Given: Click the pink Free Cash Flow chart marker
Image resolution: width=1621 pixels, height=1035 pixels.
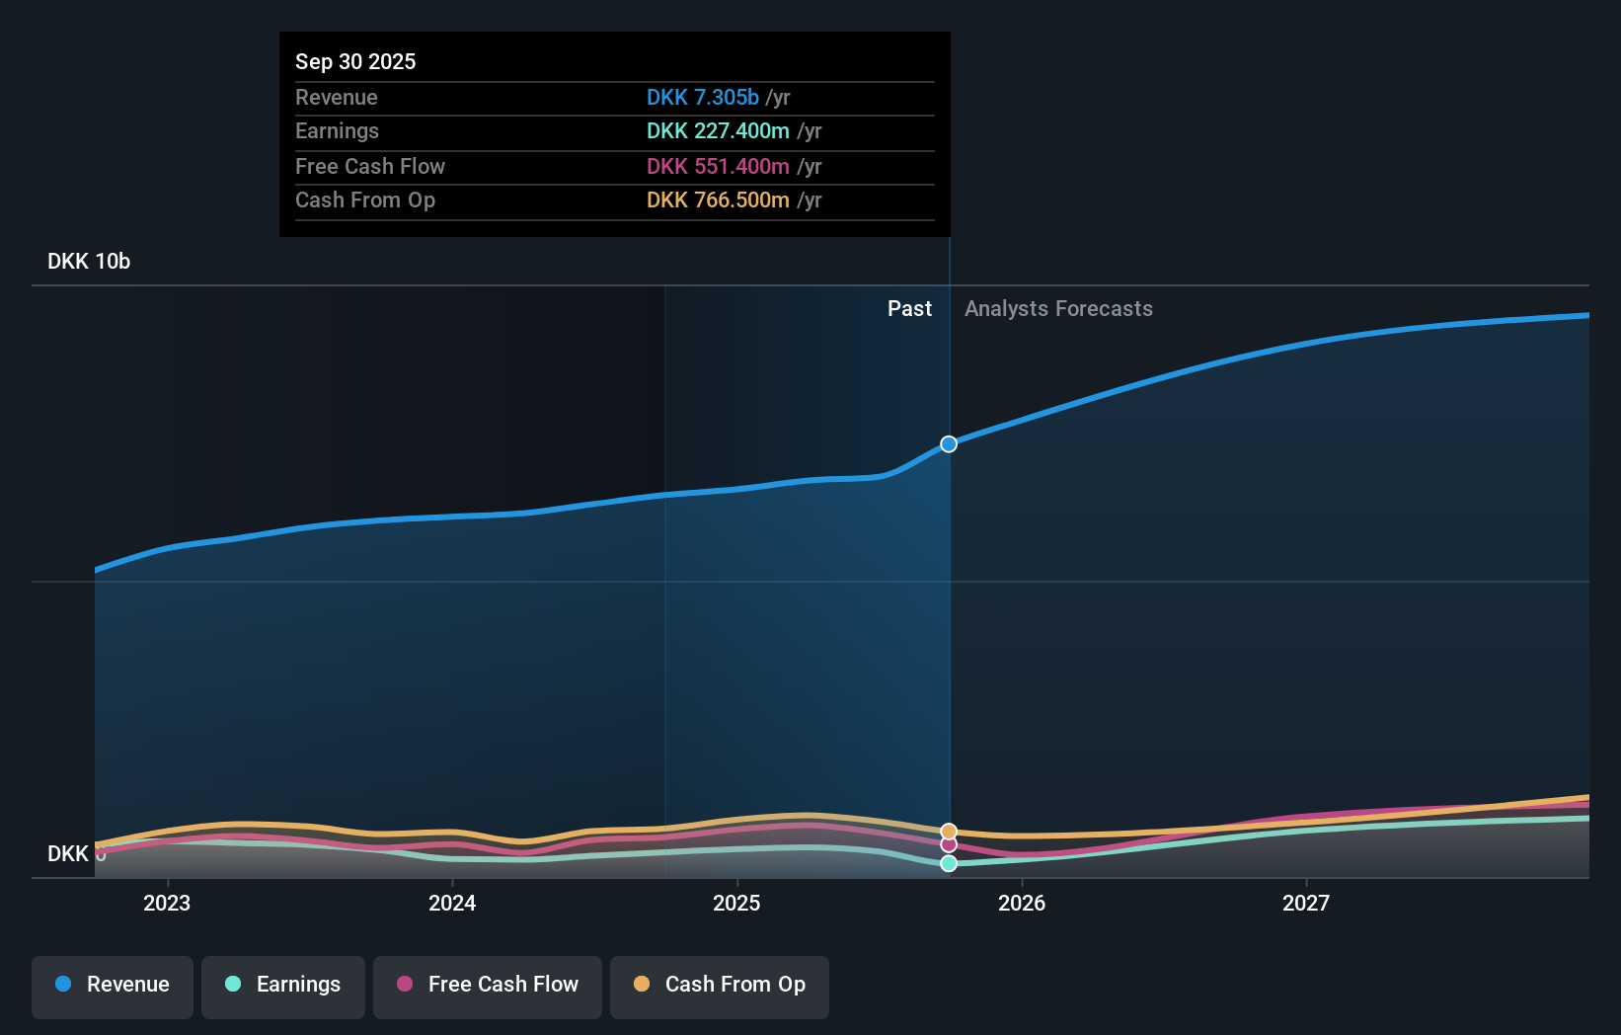Looking at the screenshot, I should (949, 845).
